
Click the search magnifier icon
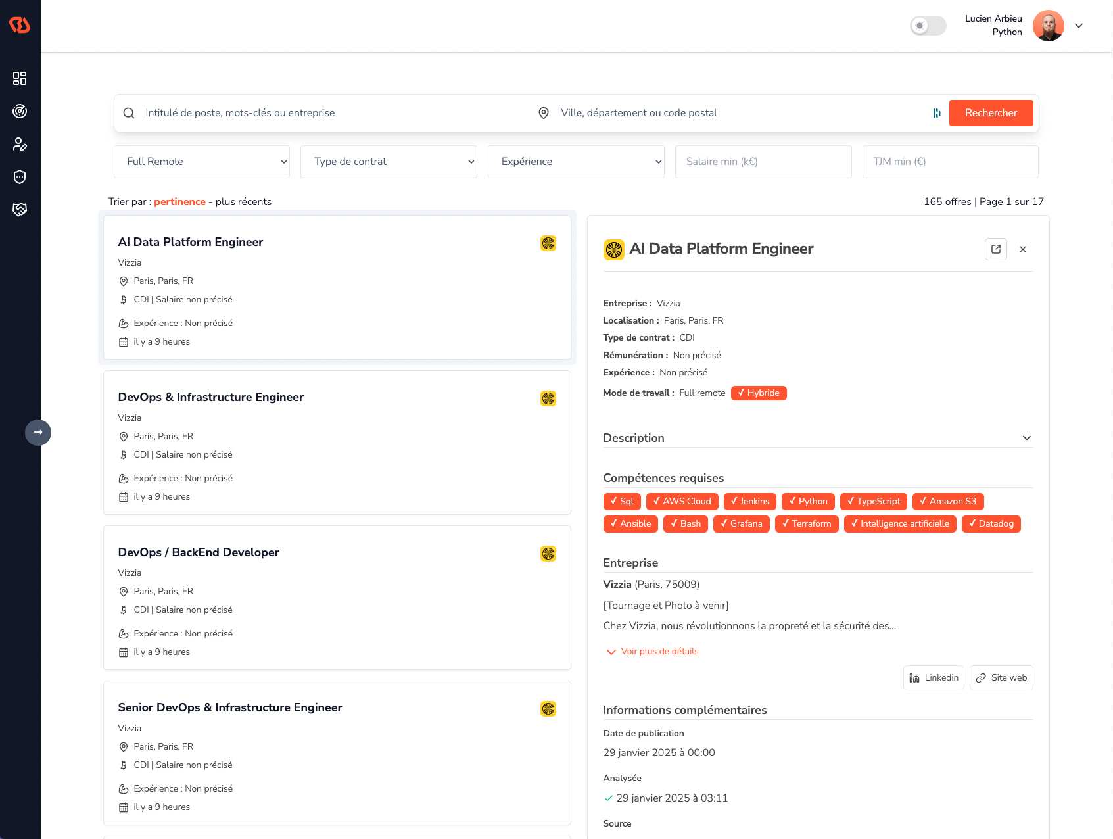pyautogui.click(x=129, y=113)
